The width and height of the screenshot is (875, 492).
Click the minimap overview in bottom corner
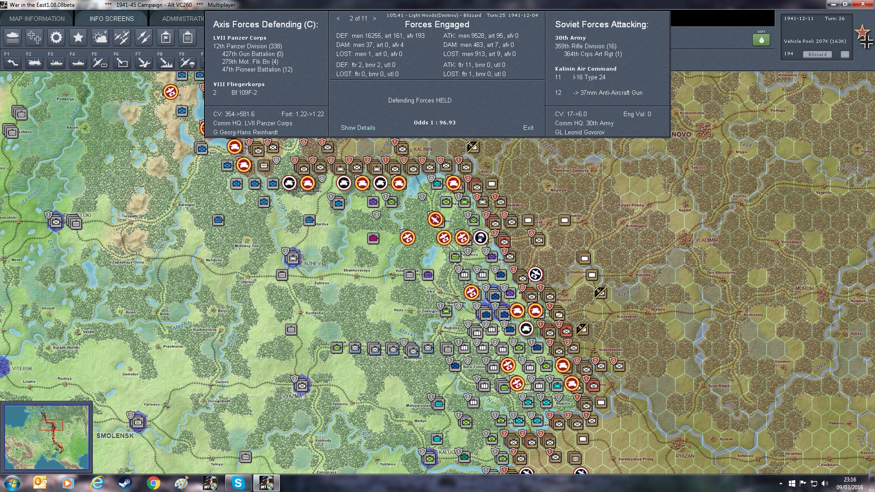point(46,437)
